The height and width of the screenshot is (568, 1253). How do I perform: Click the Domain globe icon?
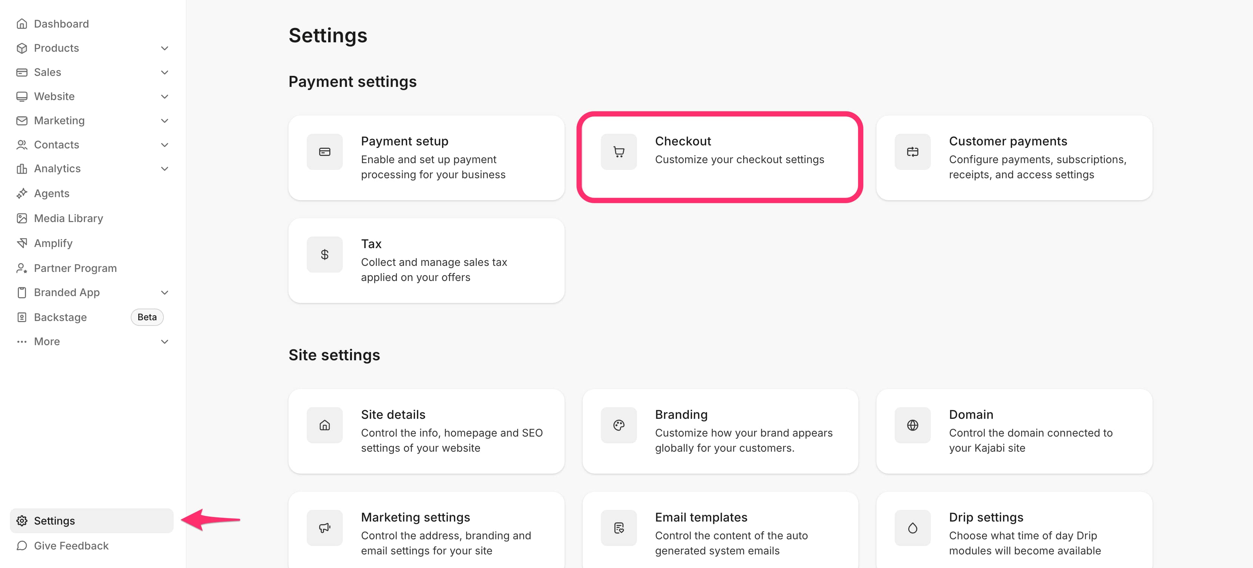(x=912, y=425)
